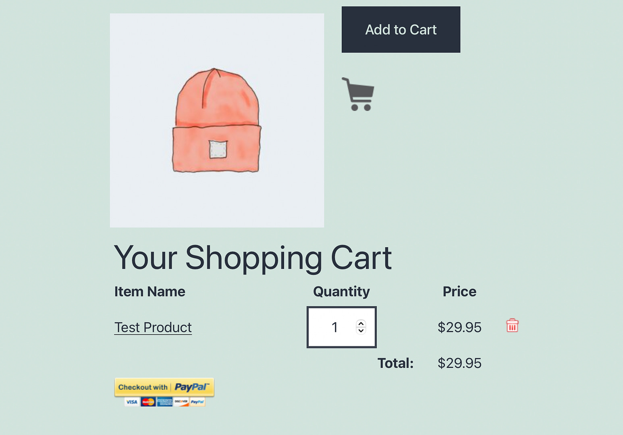
Task: Click the VISA card logo
Action: [x=132, y=402]
